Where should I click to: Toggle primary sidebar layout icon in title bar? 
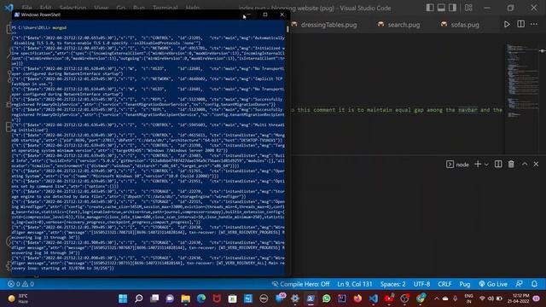[x=430, y=8]
